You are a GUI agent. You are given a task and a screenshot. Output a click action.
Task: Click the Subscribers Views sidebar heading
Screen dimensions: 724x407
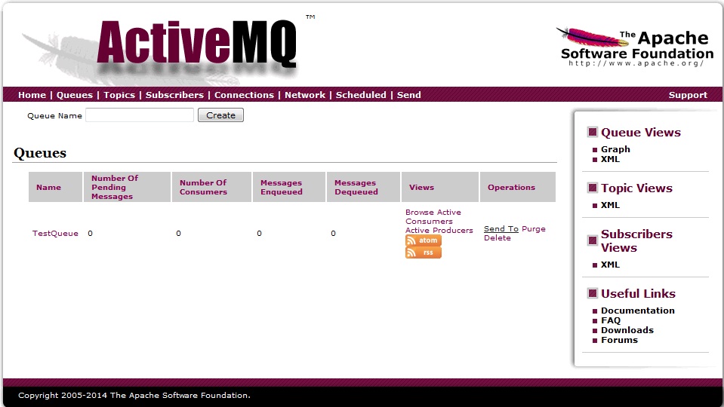(636, 240)
